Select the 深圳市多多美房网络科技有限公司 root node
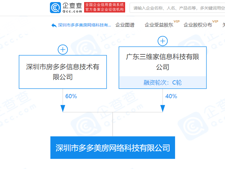Viewport: 225px width, 169px height. point(113,148)
